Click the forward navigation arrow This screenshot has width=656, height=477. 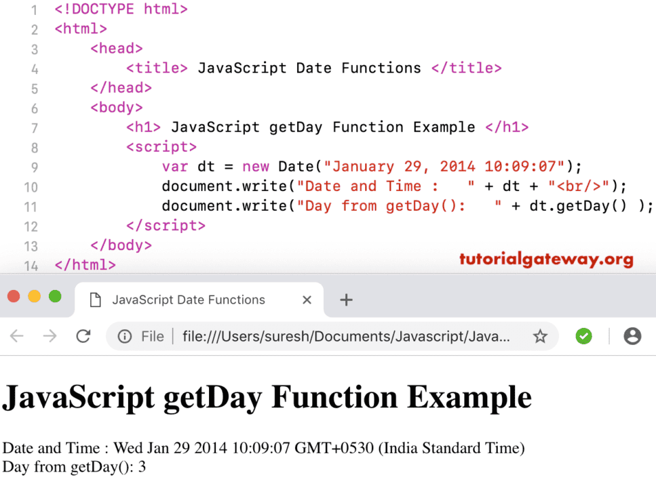coord(48,336)
